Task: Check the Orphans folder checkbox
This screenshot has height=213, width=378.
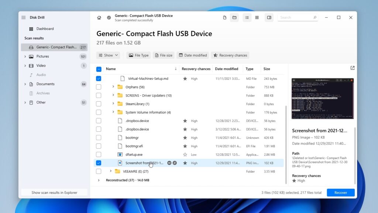Action: coord(98,87)
